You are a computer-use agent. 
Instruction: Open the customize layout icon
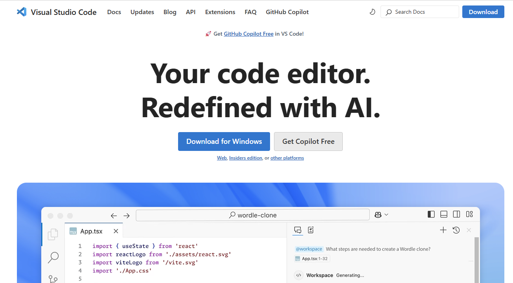click(x=469, y=214)
